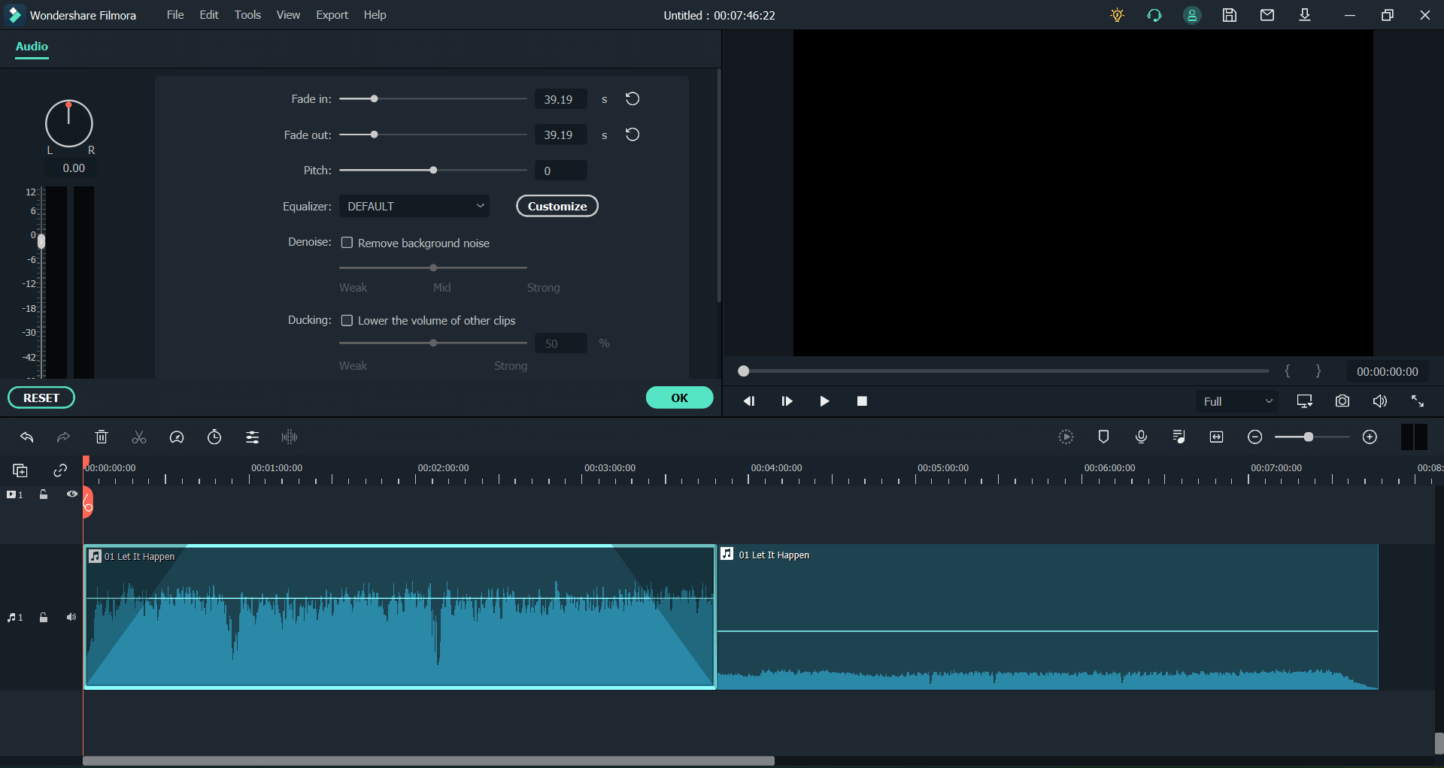The image size is (1444, 768).
Task: Record voiceover with microphone icon
Action: point(1141,437)
